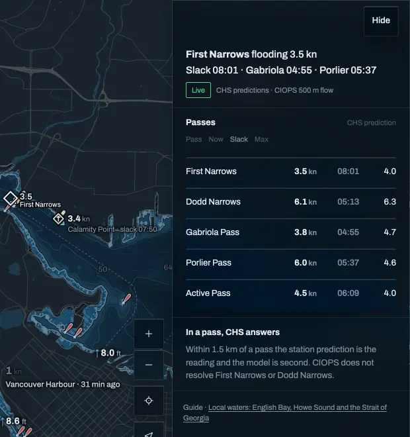Zoom out the map with minus button
410x437 pixels.
(x=149, y=365)
